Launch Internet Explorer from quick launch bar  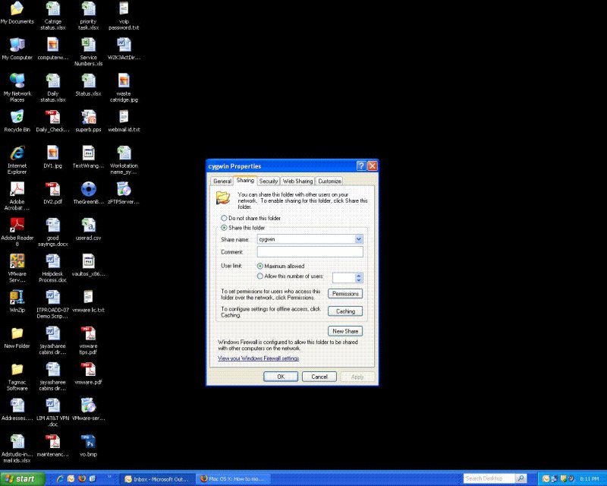[60, 478]
